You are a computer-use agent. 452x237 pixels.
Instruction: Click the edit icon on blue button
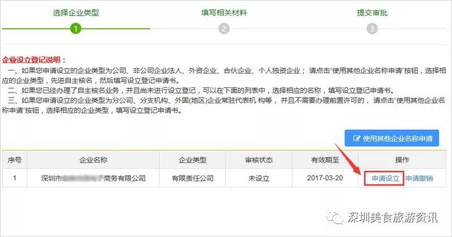[357, 138]
